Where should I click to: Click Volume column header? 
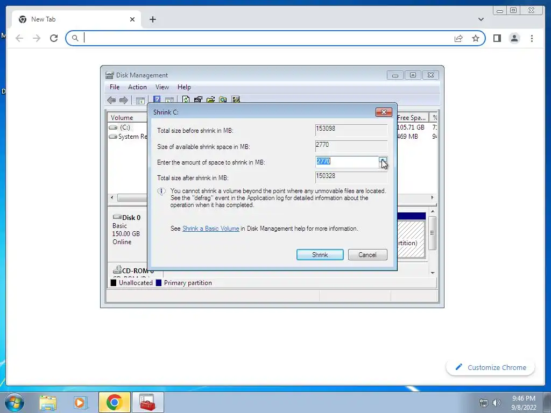click(x=127, y=118)
